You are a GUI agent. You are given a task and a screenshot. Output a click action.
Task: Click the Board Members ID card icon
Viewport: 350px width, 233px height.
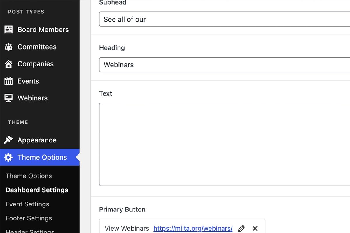pyautogui.click(x=8, y=29)
